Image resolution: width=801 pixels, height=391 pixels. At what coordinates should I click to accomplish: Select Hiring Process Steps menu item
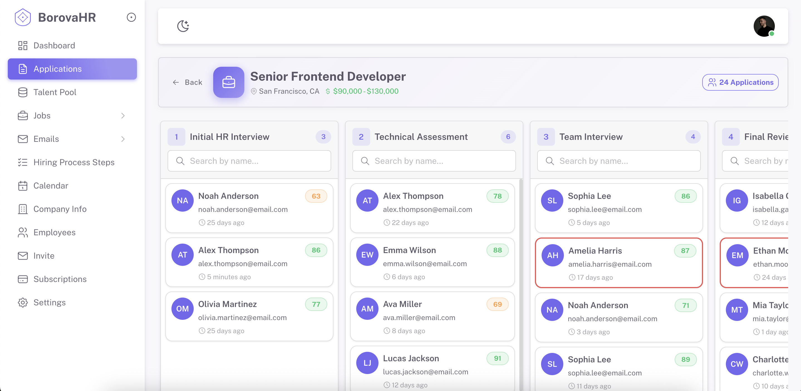(x=74, y=162)
